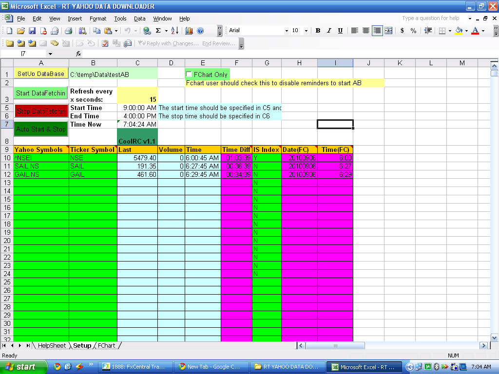The height and width of the screenshot is (374, 499).
Task: Click the Permission icon in the toolbar
Action: pyautogui.click(x=43, y=31)
